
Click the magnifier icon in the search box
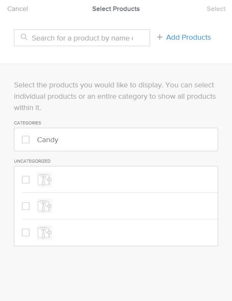coord(24,37)
